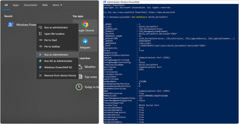Click PowerShell icon beside Windows PowerShell ISE

(40, 67)
